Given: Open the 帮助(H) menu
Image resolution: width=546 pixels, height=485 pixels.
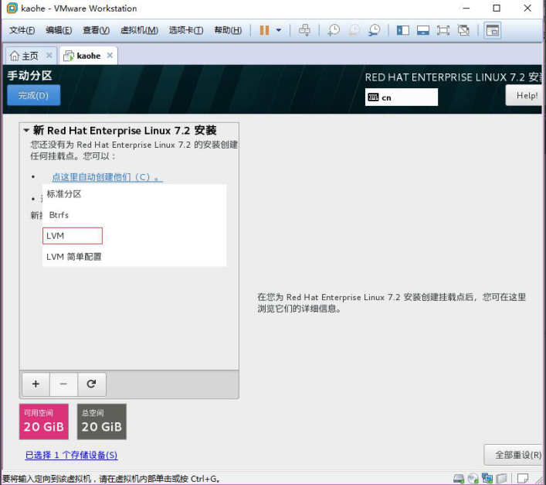Looking at the screenshot, I should pyautogui.click(x=228, y=30).
